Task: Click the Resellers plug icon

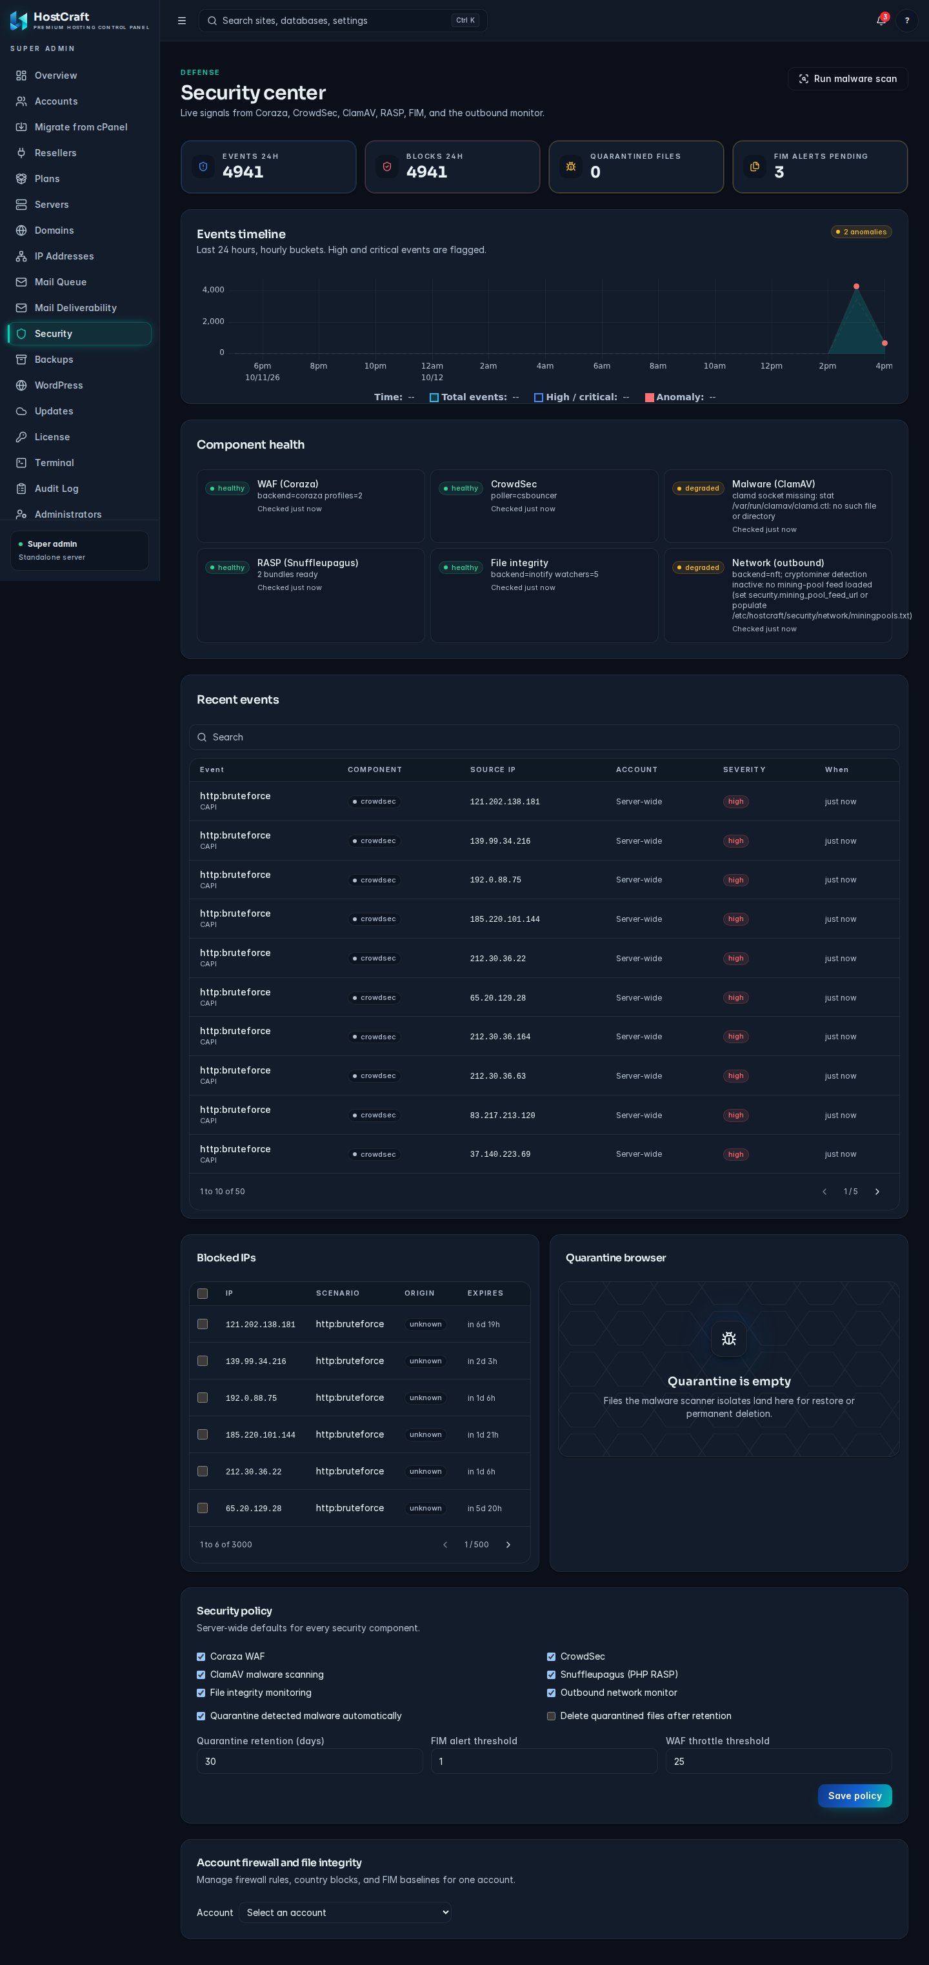Action: [21, 152]
